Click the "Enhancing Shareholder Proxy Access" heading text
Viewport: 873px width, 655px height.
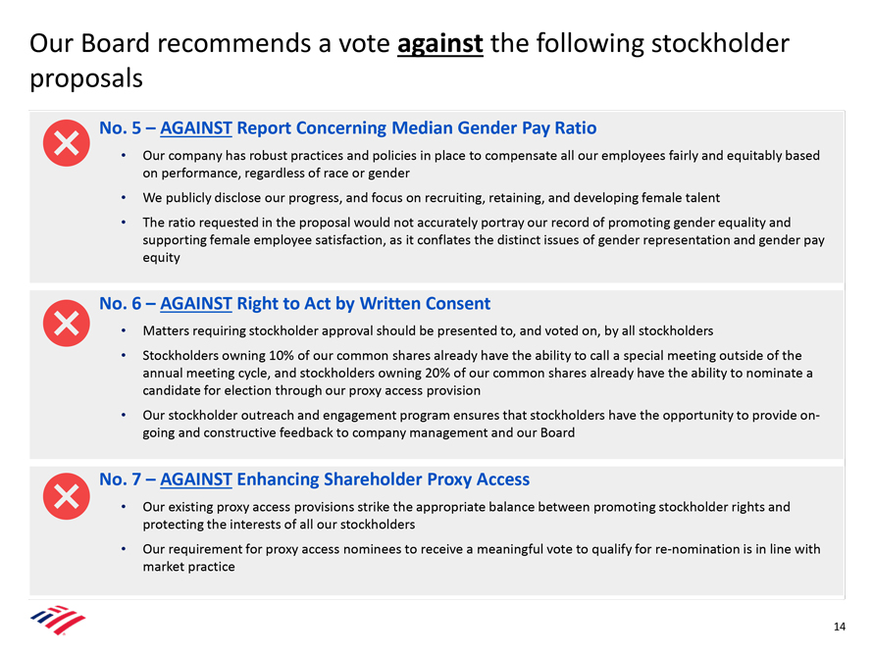(383, 479)
